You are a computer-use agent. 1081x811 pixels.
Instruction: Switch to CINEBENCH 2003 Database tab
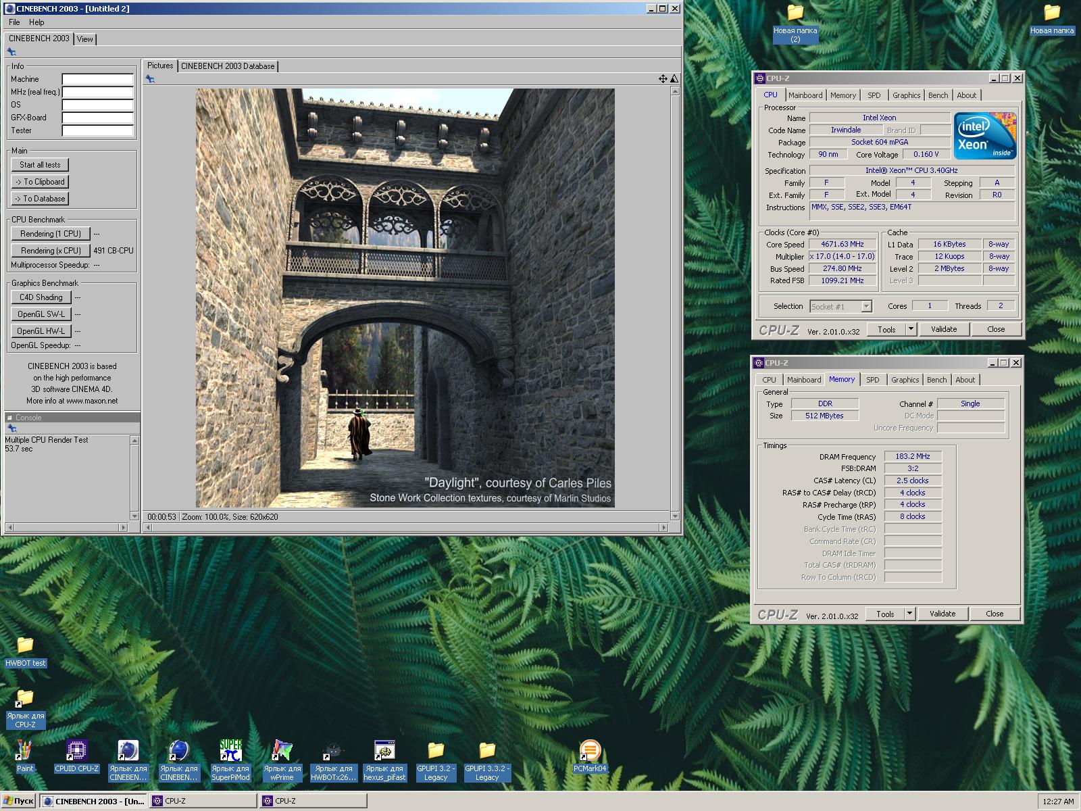click(228, 66)
